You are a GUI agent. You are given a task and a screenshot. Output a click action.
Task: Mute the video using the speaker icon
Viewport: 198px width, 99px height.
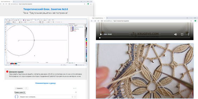click(175, 34)
